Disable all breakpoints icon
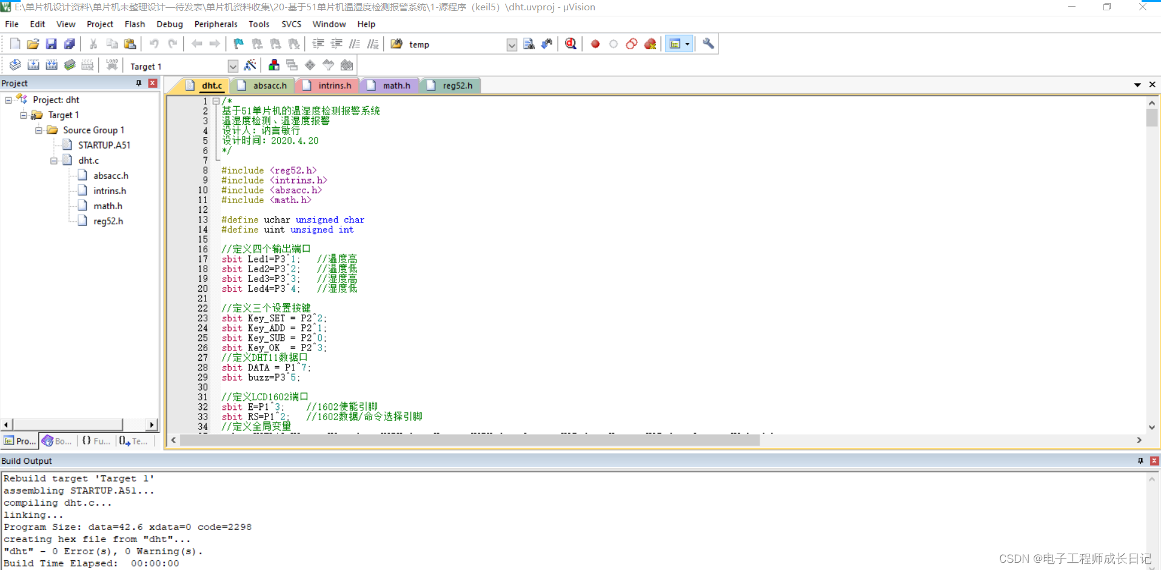The width and height of the screenshot is (1161, 570). (x=632, y=44)
